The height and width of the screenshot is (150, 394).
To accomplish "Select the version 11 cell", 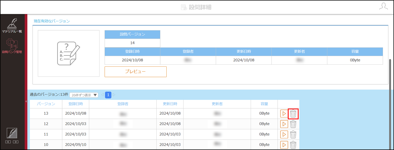I will (x=46, y=134).
